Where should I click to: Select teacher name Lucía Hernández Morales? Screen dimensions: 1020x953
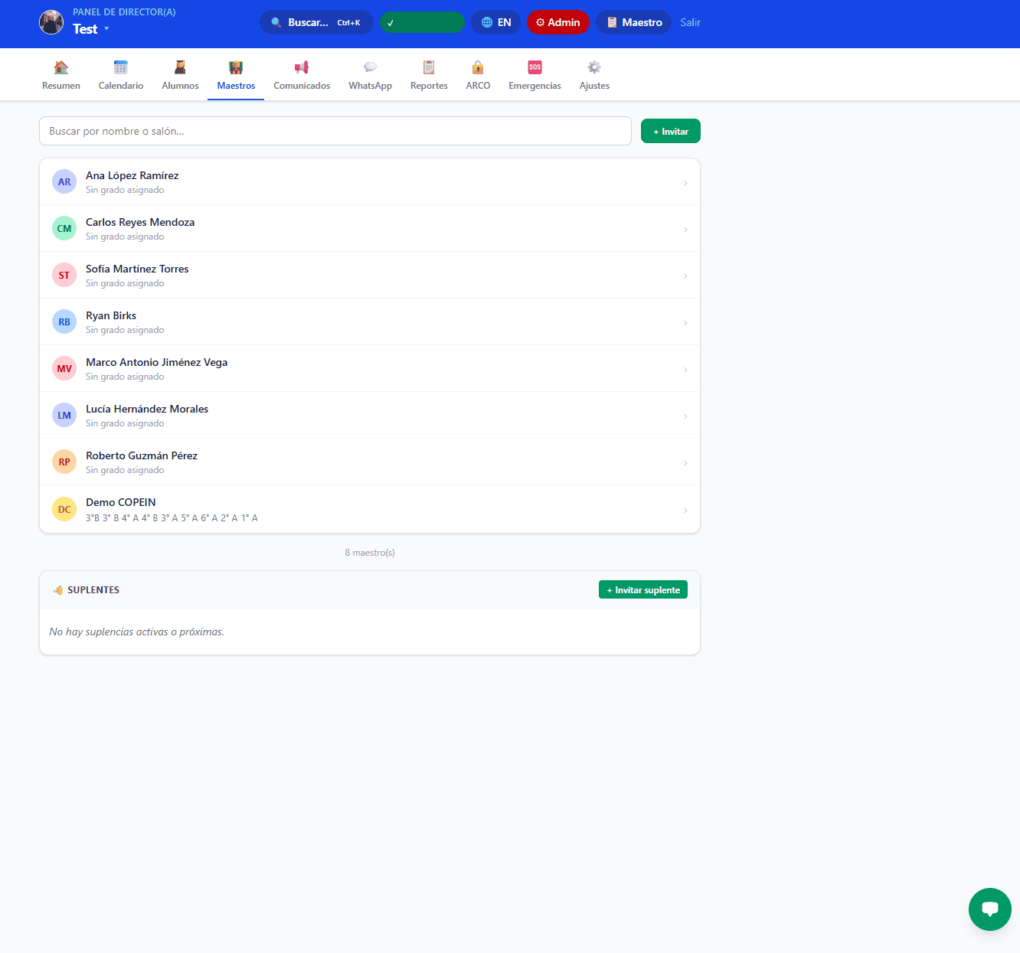[x=147, y=409]
